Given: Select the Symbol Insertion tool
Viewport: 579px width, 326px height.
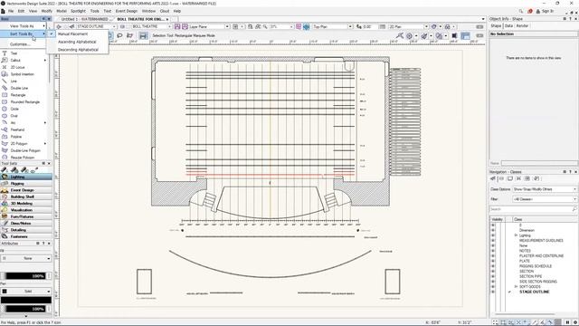Looking at the screenshot, I should pyautogui.click(x=22, y=74).
